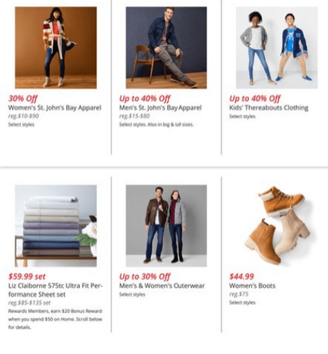Select the stacked sheet sets image

click(x=56, y=226)
